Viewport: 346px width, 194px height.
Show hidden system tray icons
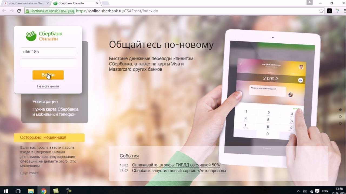299,191
